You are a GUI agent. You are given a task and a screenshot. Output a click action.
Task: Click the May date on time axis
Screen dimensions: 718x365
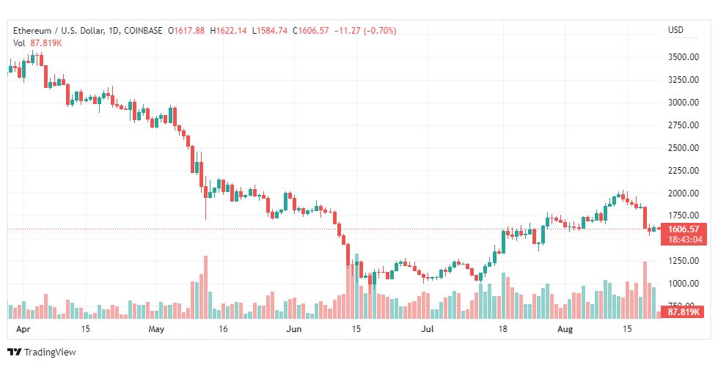click(x=156, y=329)
